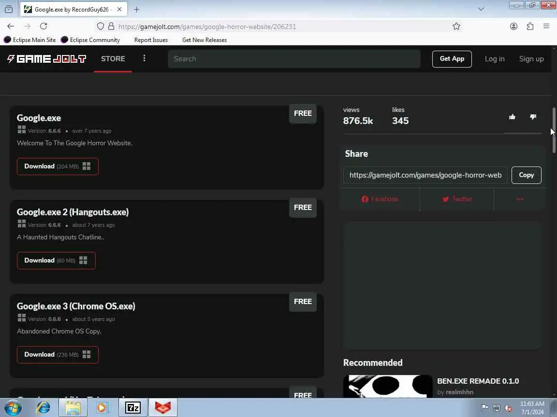Click the FREE badge on Google.exe 2

click(303, 208)
